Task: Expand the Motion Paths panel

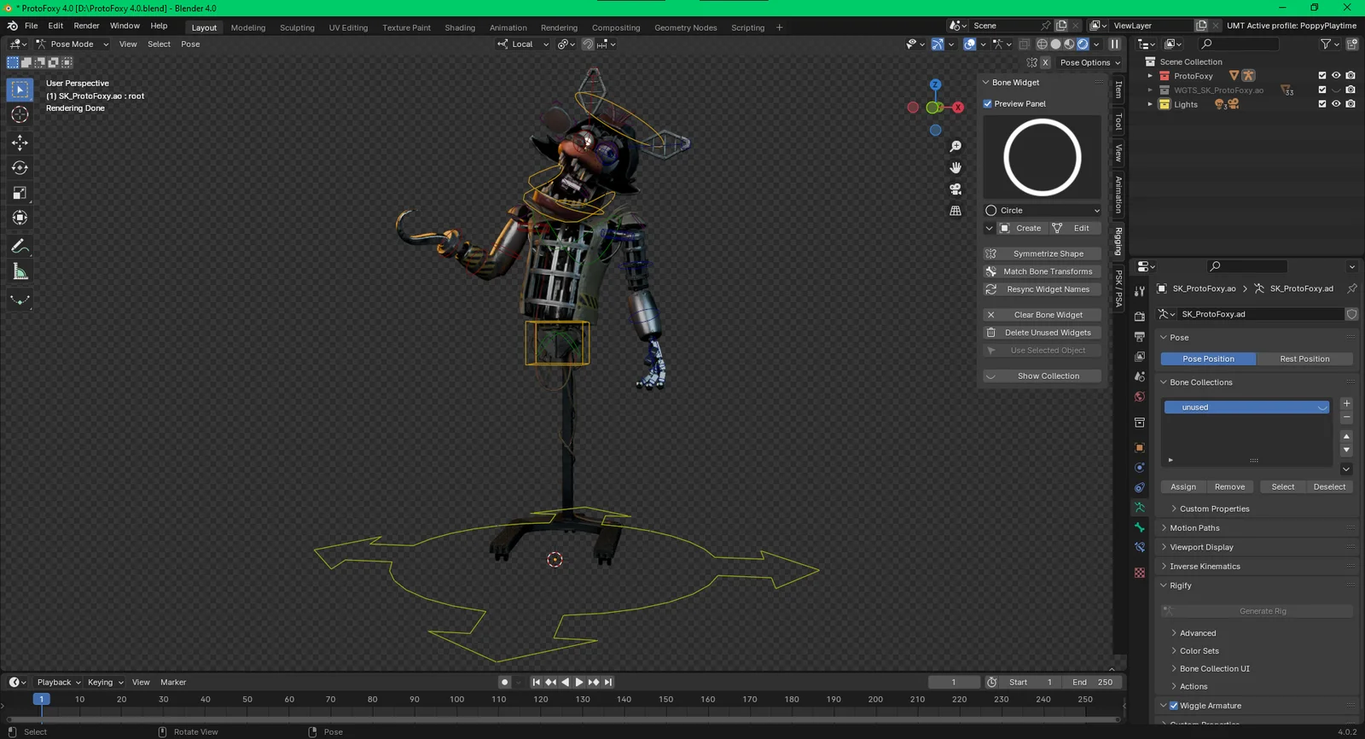Action: click(x=1194, y=528)
